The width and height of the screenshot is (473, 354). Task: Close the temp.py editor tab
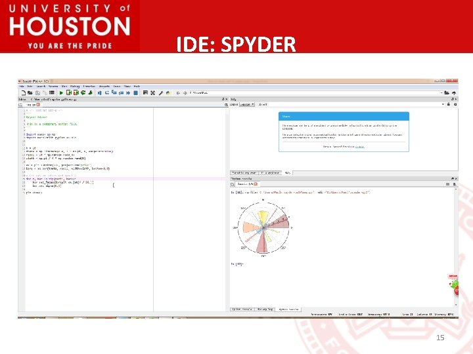pyautogui.click(x=38, y=105)
